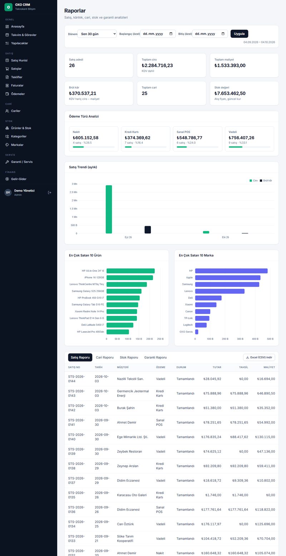
Task: Click the Nakit amount ₺605.152,58
Action: click(85, 138)
